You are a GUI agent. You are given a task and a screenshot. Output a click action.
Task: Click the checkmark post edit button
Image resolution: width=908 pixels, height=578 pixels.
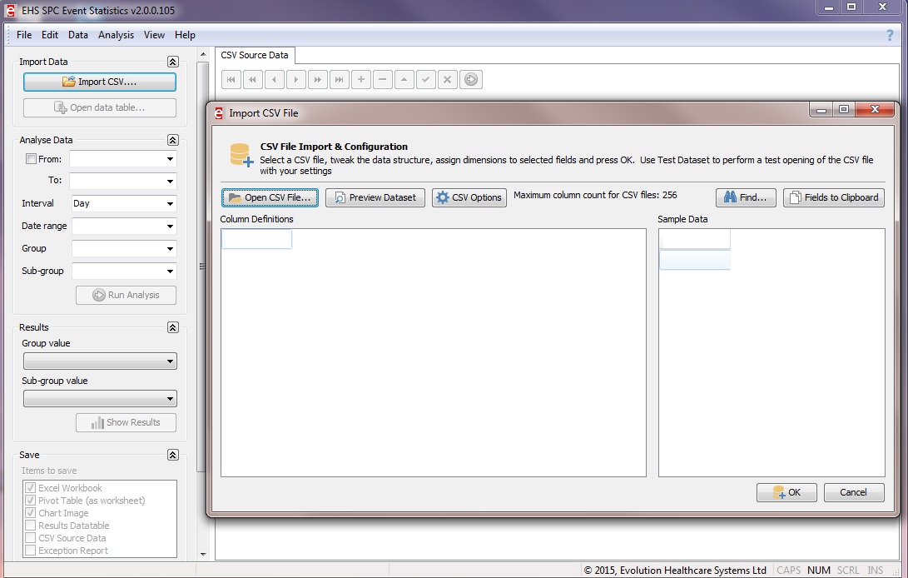tap(425, 80)
